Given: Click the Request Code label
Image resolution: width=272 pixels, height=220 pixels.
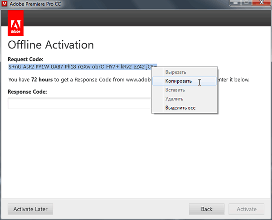Looking at the screenshot, I should tap(25, 59).
